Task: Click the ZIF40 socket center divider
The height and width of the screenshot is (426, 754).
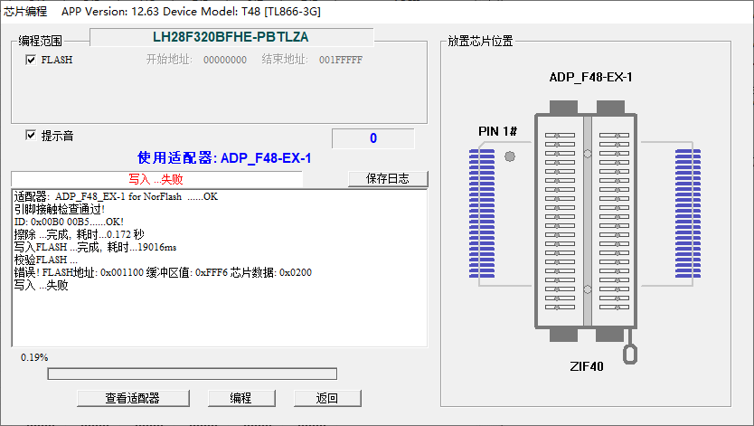Action: (x=588, y=220)
